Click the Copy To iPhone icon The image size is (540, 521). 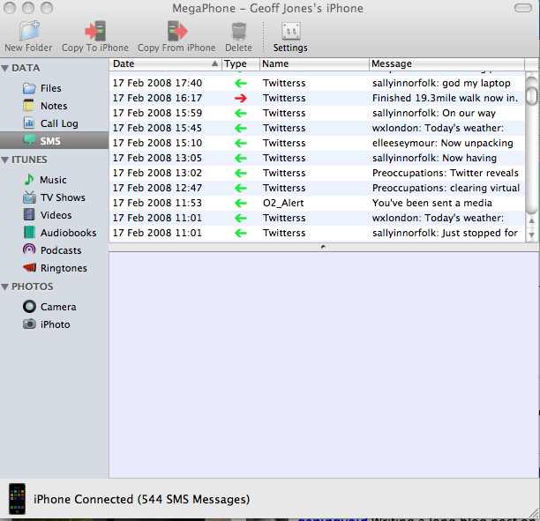pyautogui.click(x=95, y=31)
